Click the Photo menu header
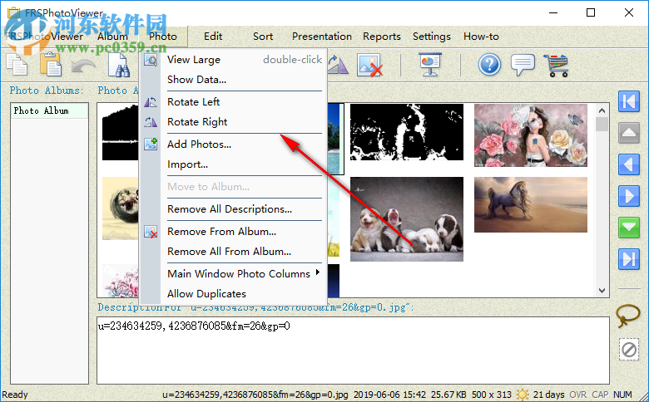This screenshot has width=649, height=402. (x=163, y=37)
